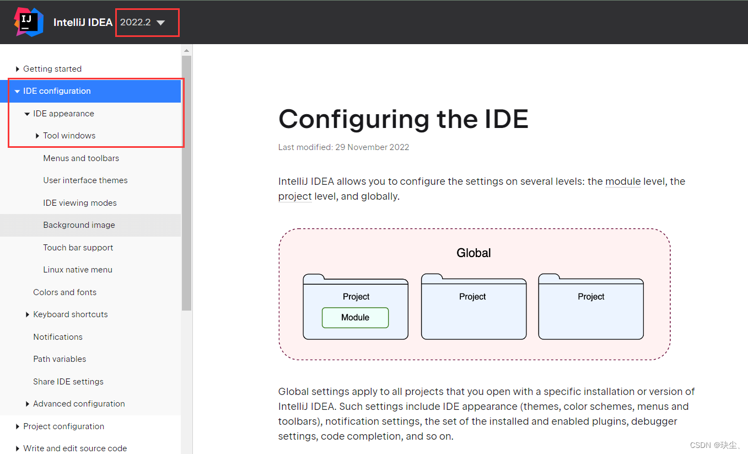Open Share IDE settings page
The height and width of the screenshot is (454, 748).
pos(68,382)
